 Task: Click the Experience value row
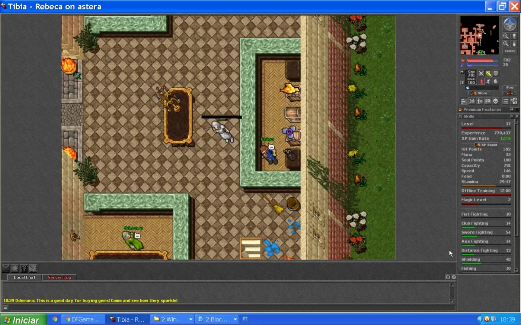click(x=486, y=133)
